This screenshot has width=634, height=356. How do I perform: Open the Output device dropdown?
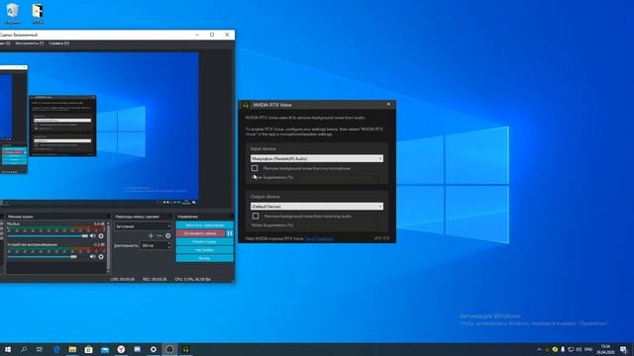pos(317,207)
